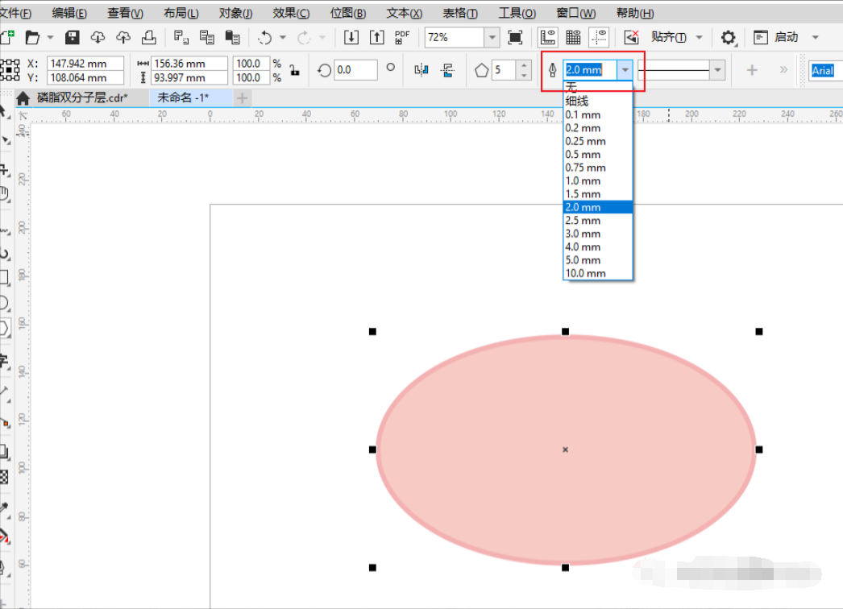Undo the last action

pos(264,37)
